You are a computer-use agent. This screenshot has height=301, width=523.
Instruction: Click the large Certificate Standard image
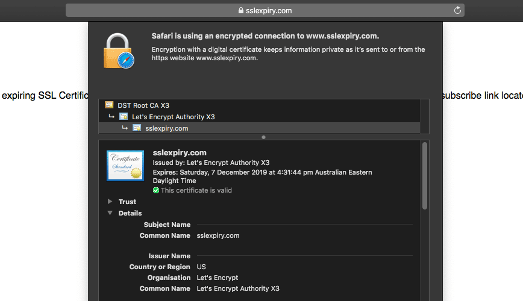pos(125,166)
